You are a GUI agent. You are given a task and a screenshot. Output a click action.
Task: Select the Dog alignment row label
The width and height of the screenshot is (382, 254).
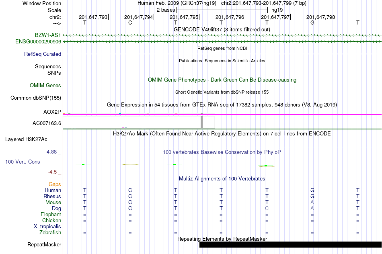pos(56,209)
